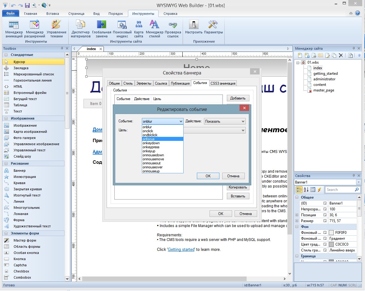This screenshot has height=291, width=365.
Task: Open the Extension Manager (Менеджер расширений)
Action: (34, 29)
